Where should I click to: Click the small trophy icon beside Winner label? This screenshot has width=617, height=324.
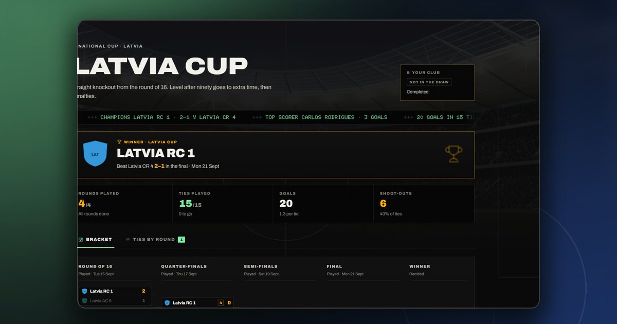point(119,142)
